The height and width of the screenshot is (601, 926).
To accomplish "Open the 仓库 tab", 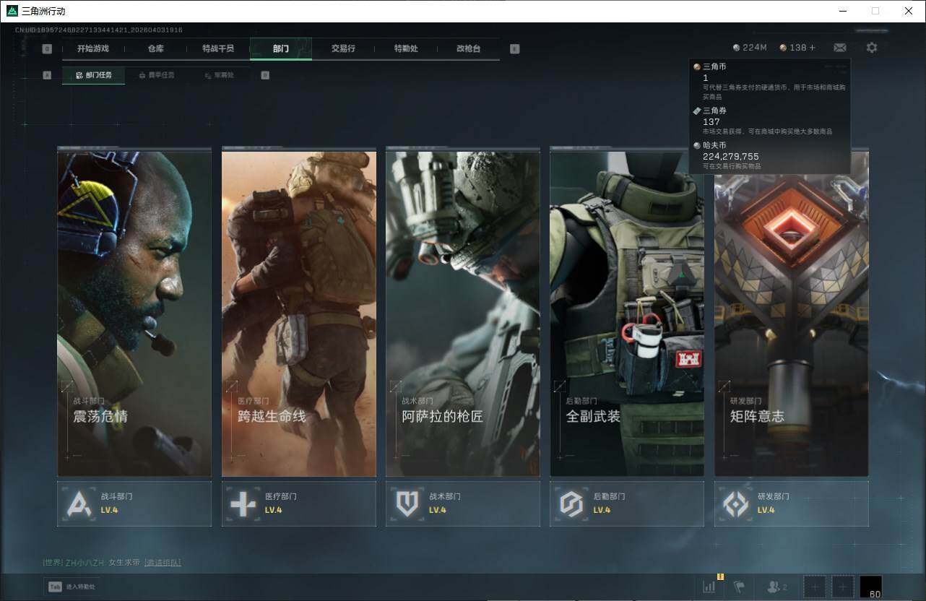I will 155,49.
